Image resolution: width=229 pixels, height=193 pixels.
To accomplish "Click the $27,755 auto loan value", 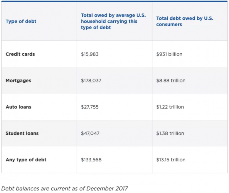I will (x=90, y=107).
